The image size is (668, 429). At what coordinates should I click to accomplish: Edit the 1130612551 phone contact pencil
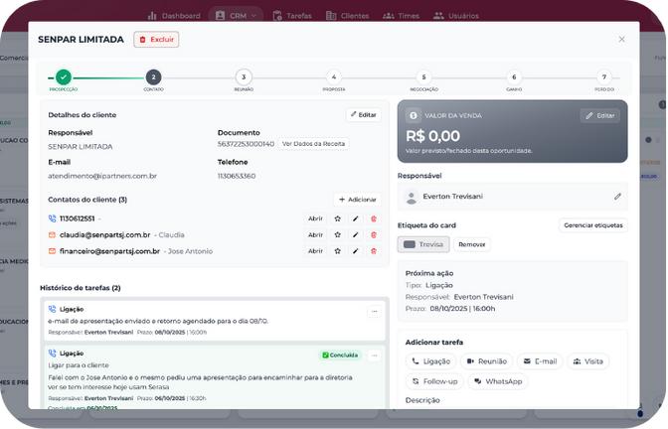(x=356, y=218)
